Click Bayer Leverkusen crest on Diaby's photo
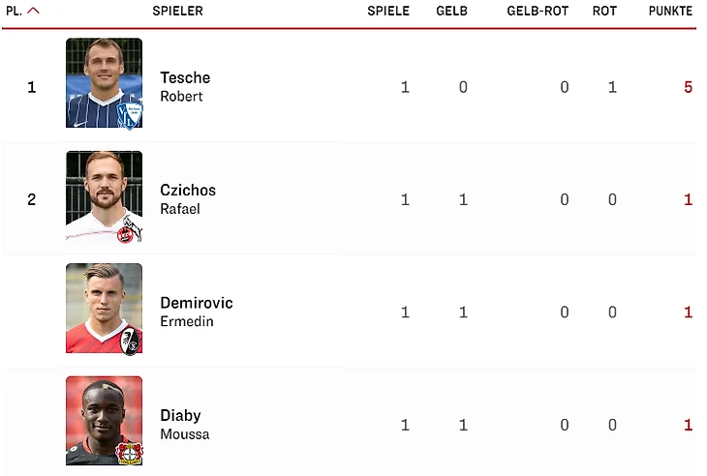Image resolution: width=707 pixels, height=476 pixels. [x=128, y=452]
